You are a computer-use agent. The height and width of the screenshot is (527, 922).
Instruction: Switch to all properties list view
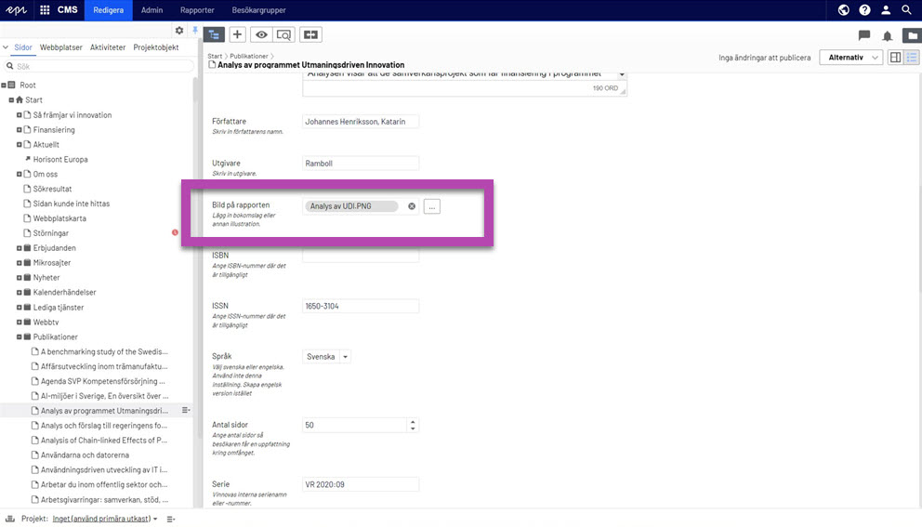[x=913, y=58]
